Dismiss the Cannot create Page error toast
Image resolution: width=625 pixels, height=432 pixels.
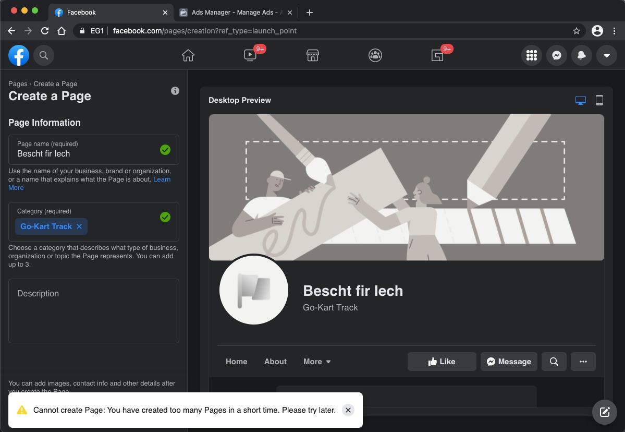[348, 410]
